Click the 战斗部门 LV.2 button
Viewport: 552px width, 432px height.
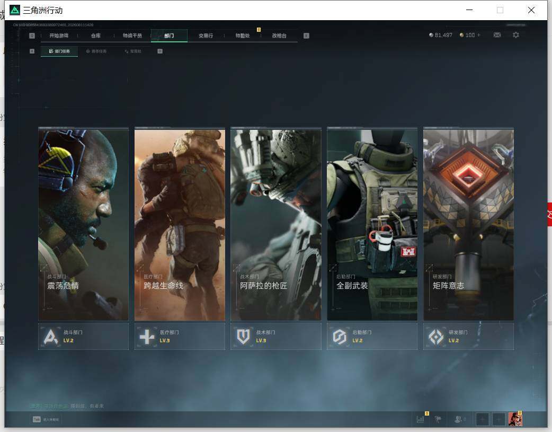[83, 337]
